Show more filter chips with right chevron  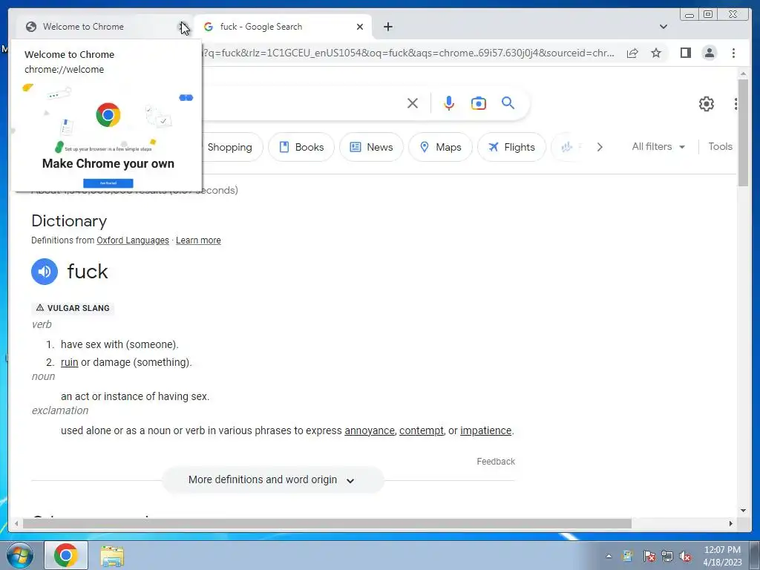[600, 147]
